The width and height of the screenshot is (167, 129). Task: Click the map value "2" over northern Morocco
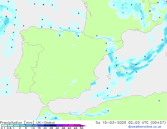pyautogui.click(x=56, y=118)
